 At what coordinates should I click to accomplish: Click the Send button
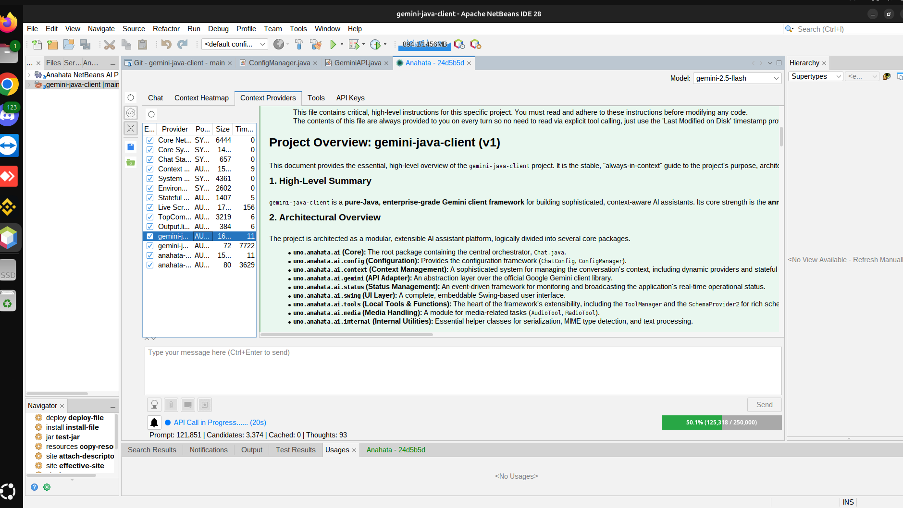point(764,405)
